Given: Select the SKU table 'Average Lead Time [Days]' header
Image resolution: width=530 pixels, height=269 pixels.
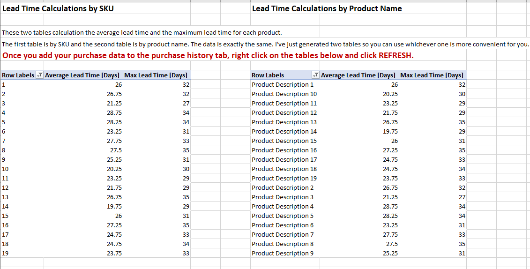Looking at the screenshot, I should click(82, 75).
